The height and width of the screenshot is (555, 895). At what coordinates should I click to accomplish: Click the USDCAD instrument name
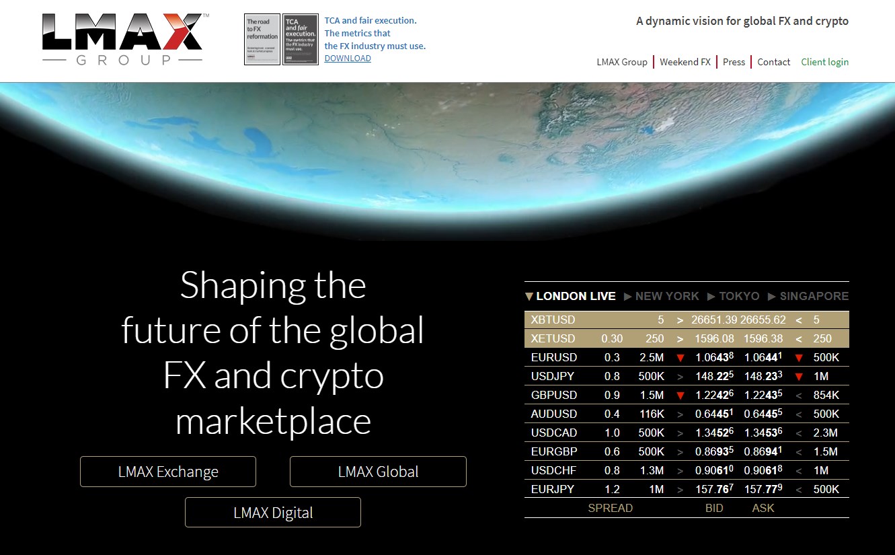[x=554, y=433]
